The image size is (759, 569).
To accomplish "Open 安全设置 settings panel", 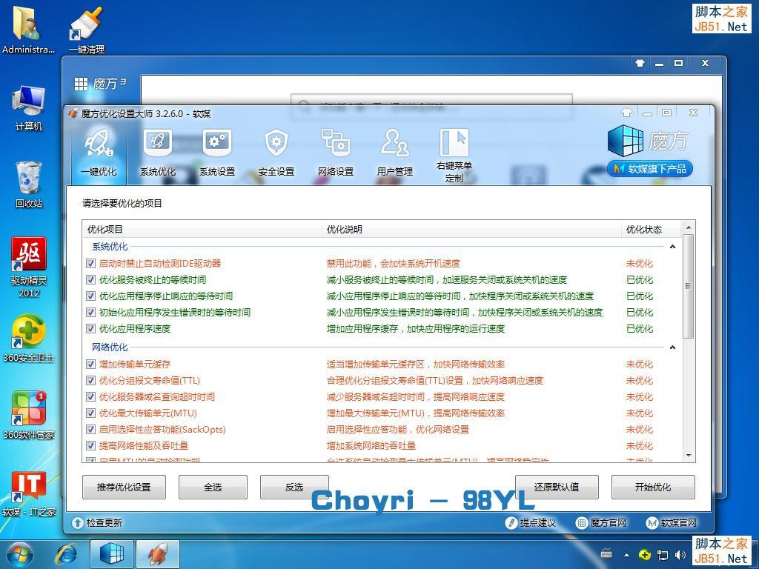I will (x=275, y=151).
